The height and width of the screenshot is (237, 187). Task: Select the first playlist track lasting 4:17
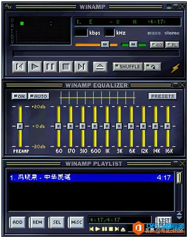pyautogui.click(x=91, y=178)
